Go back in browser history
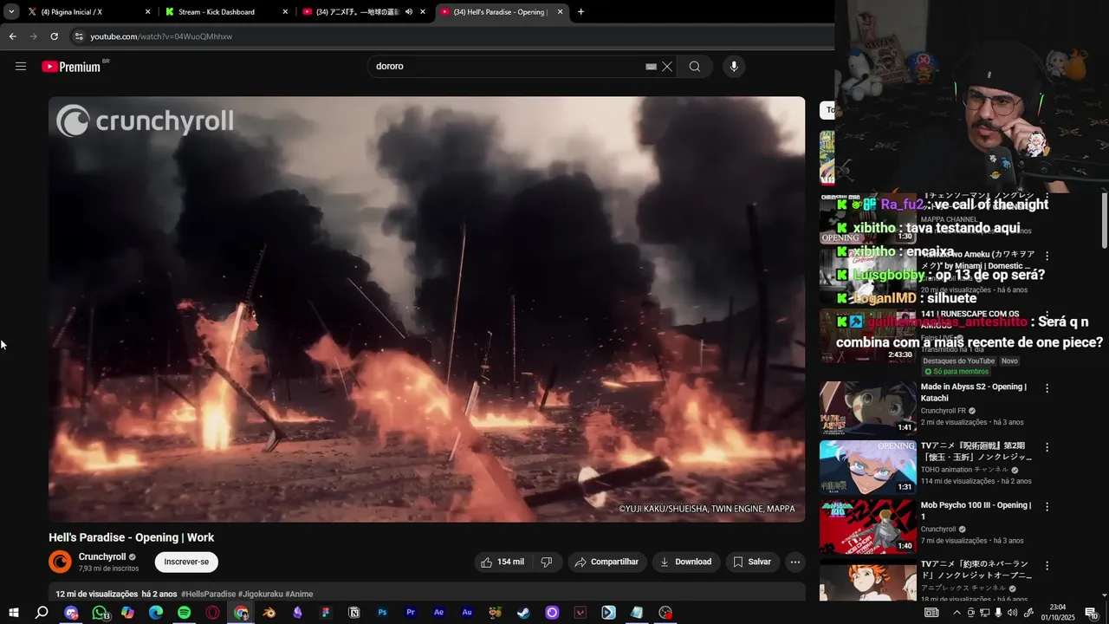Viewport: 1109px width, 624px height. [x=12, y=36]
